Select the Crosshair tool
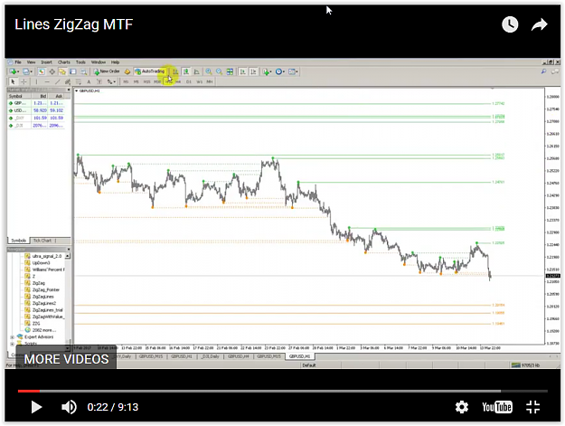The width and height of the screenshot is (565, 426). click(x=24, y=81)
